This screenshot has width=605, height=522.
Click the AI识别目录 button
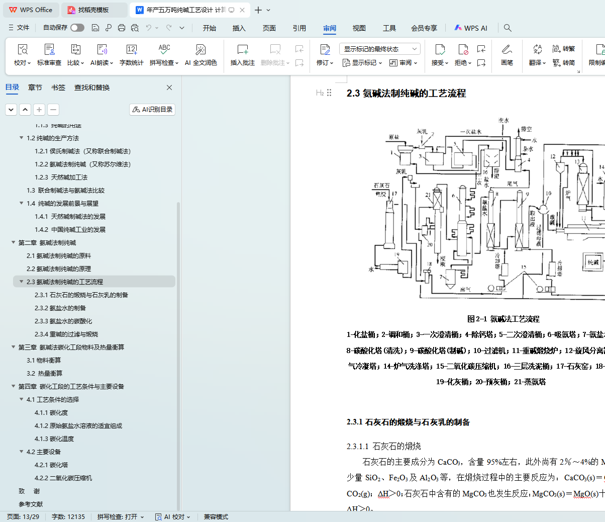(152, 109)
